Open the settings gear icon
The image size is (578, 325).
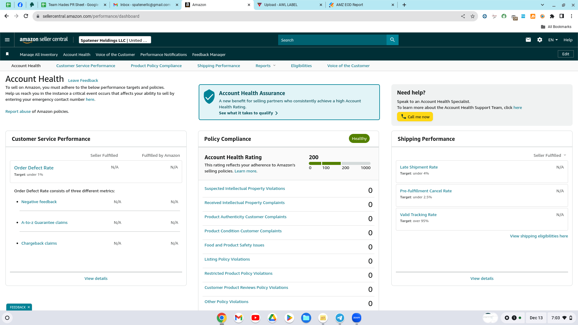point(539,40)
